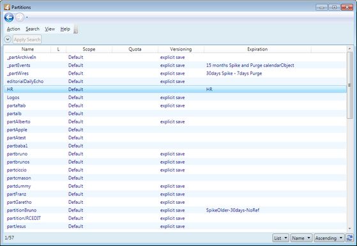
Task: Open the navigation history dropdown arrow
Action: pos(27,17)
